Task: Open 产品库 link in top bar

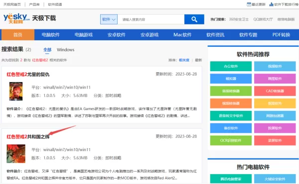Action: tap(34, 4)
